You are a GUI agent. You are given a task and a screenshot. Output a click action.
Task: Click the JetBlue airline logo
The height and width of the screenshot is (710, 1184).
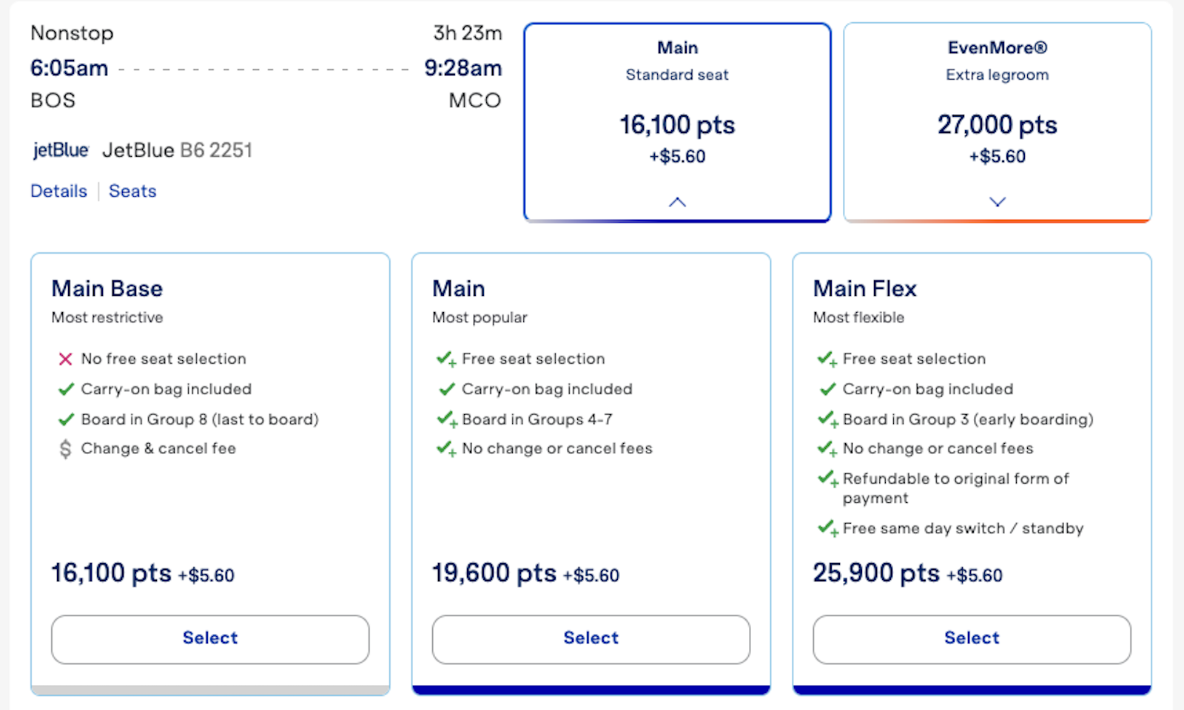[x=61, y=150]
